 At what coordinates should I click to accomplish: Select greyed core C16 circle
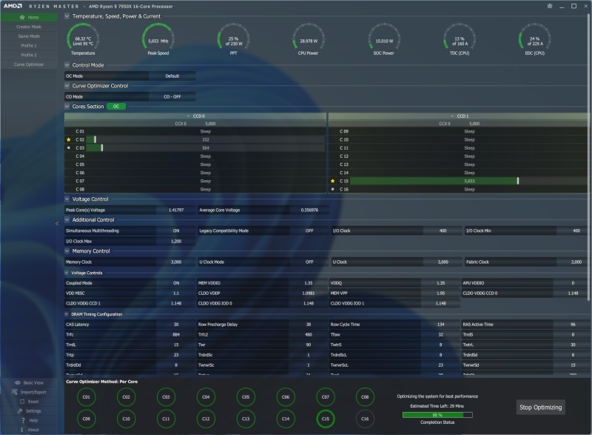(365, 419)
